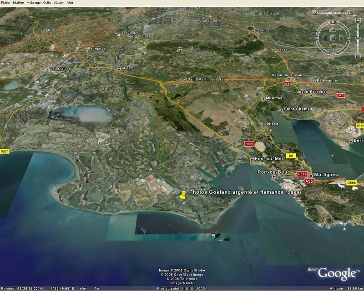
Task: Click the Pélissanne place label
Action: [327, 80]
